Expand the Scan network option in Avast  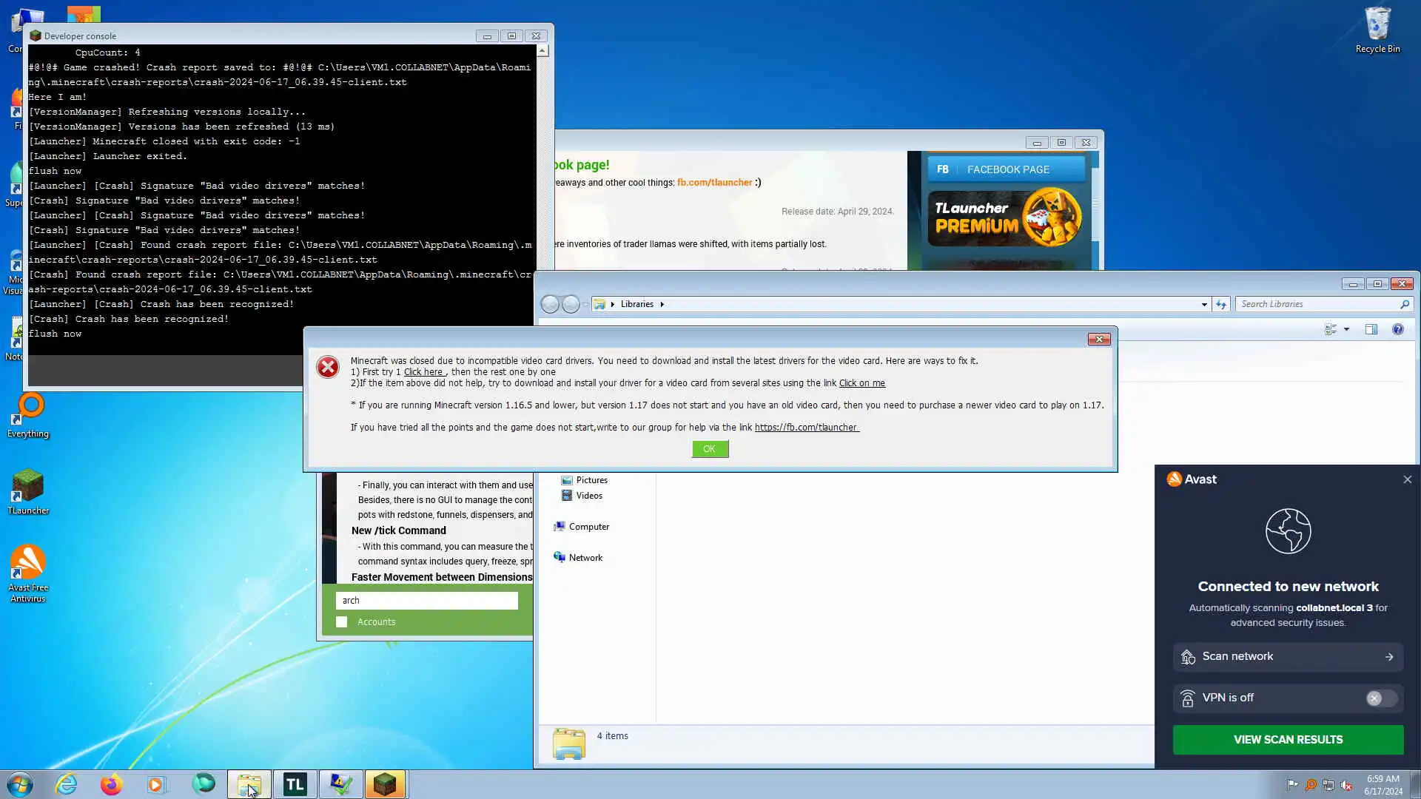pos(1288,657)
